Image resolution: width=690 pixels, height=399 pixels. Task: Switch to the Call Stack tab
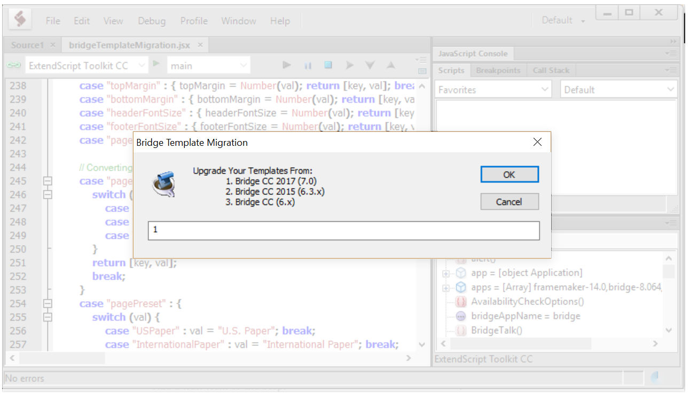(551, 70)
